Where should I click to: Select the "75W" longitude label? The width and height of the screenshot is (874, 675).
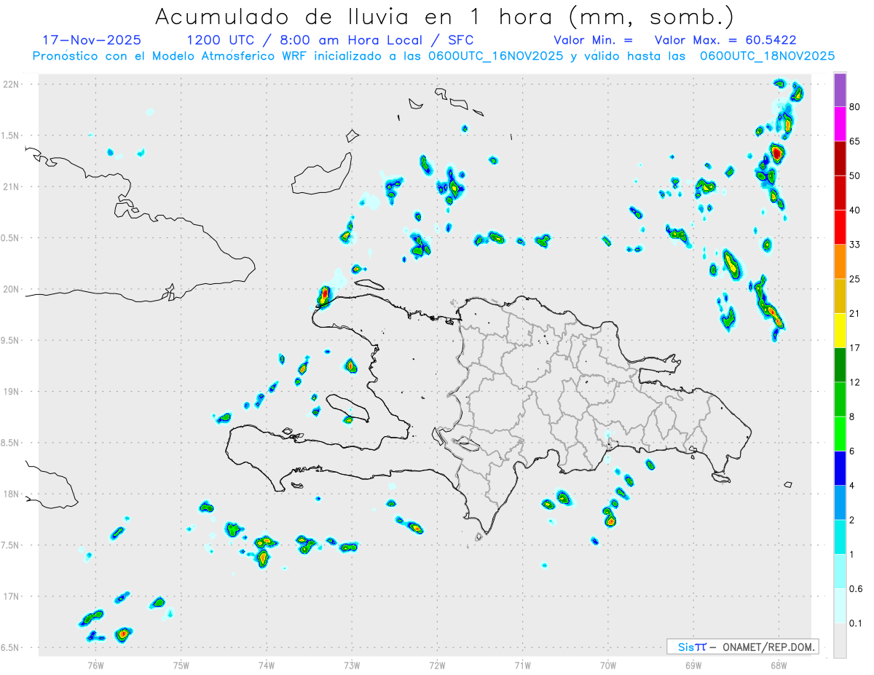pyautogui.click(x=181, y=665)
